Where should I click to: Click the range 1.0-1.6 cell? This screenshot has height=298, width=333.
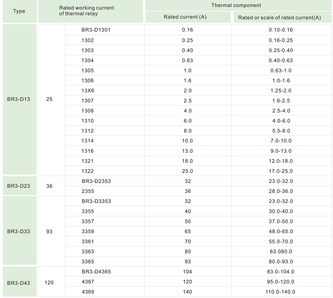pyautogui.click(x=282, y=80)
